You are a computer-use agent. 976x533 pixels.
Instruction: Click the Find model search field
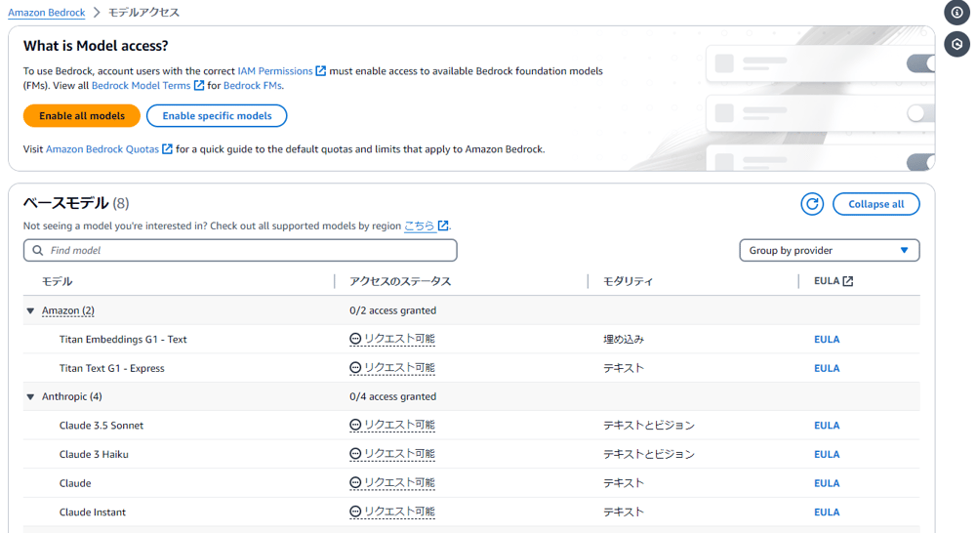click(240, 250)
